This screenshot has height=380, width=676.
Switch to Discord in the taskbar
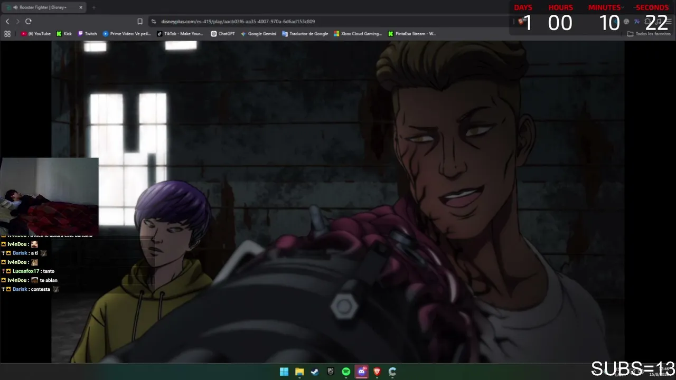click(362, 372)
